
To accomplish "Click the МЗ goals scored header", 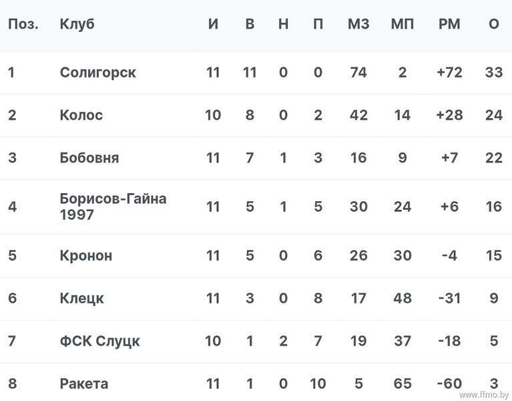I will tap(358, 24).
